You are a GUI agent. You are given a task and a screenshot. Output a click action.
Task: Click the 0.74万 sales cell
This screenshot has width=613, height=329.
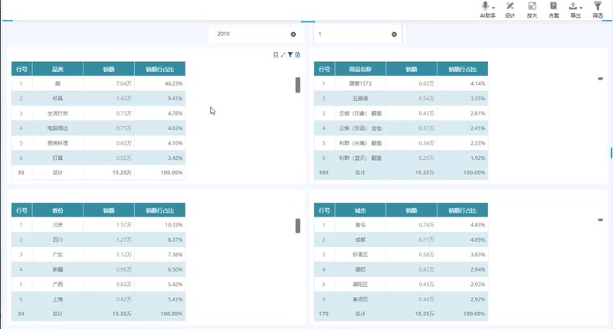411,225
